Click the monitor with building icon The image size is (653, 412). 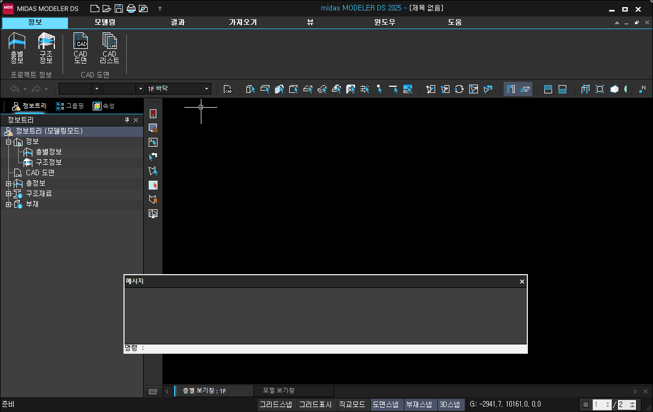click(x=153, y=214)
